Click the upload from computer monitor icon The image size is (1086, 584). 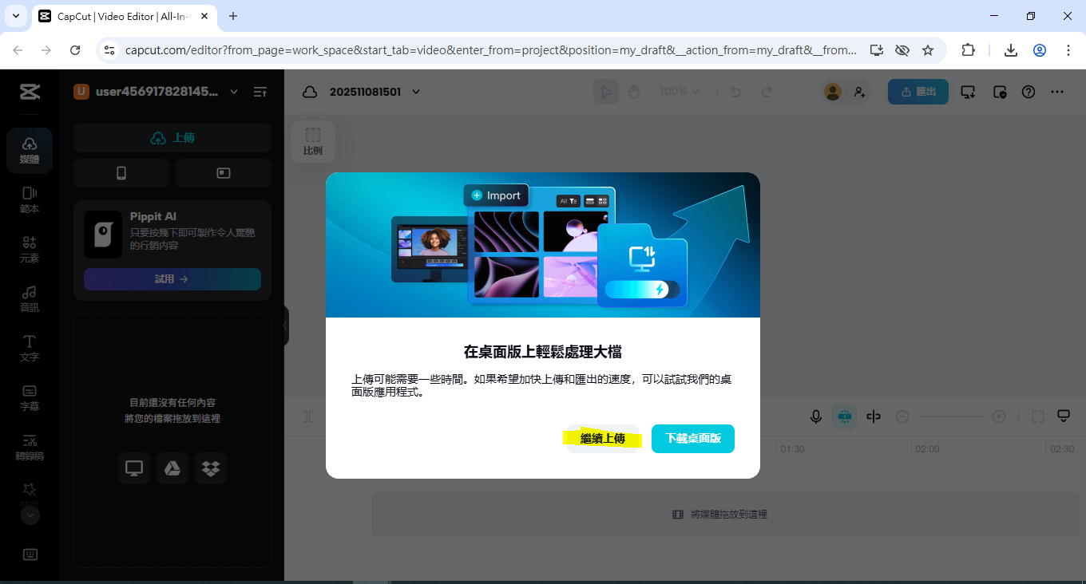[x=134, y=468]
